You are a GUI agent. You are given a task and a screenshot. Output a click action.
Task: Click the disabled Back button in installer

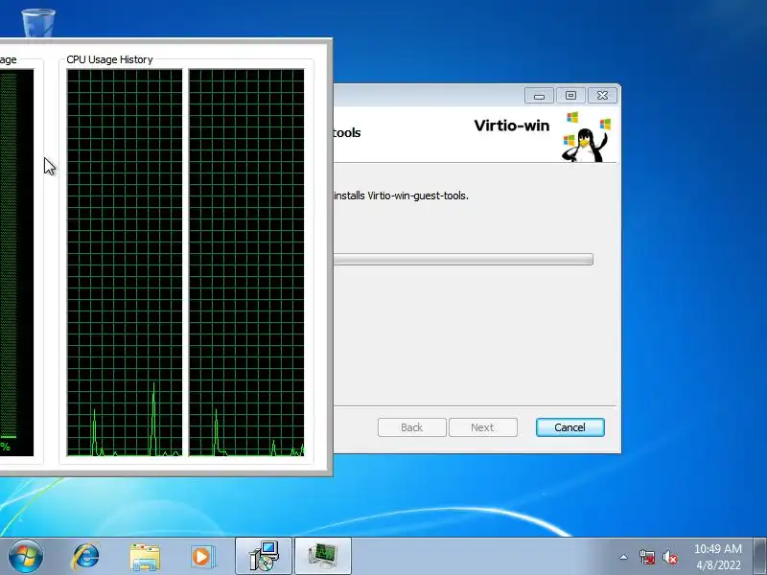(x=412, y=427)
